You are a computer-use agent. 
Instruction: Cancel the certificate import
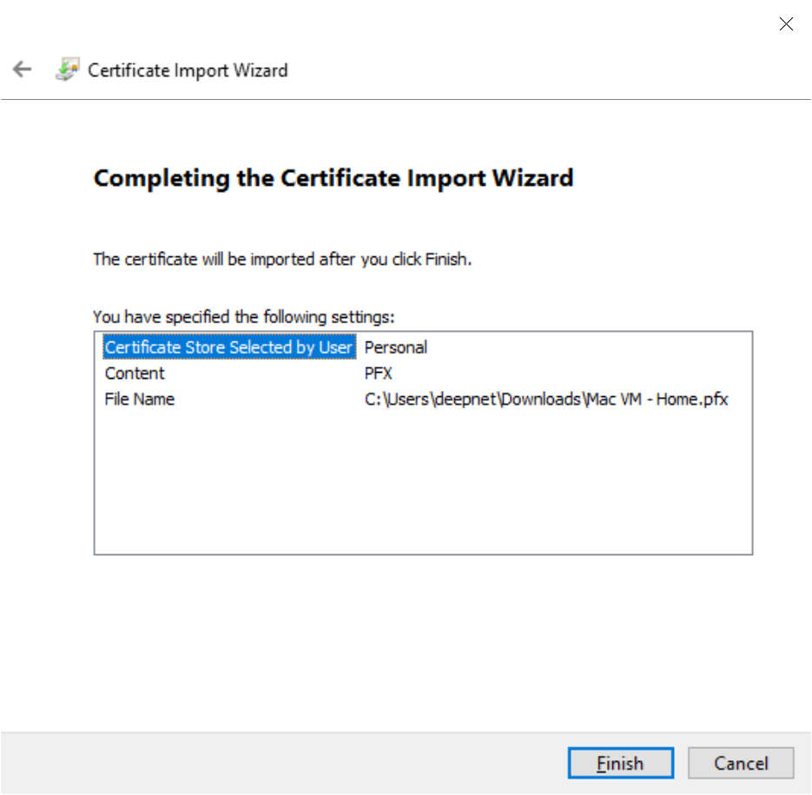[x=741, y=764]
